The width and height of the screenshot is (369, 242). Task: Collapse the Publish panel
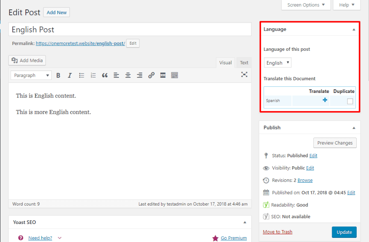[x=354, y=128]
